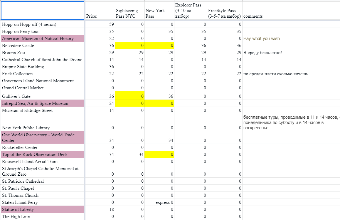
Task: Click Belvedere Castle Explorer Pass value 36
Action: coord(191,46)
